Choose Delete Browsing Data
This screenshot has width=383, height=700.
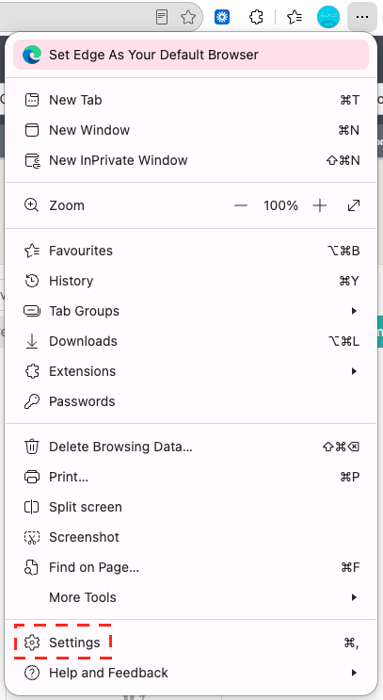[x=191, y=447]
